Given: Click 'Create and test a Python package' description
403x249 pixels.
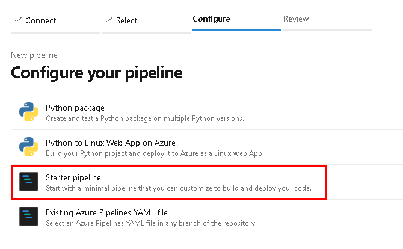Looking at the screenshot, I should (145, 118).
